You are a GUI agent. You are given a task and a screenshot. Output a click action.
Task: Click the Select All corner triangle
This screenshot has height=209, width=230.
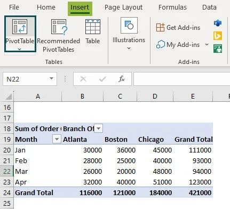point(9,97)
